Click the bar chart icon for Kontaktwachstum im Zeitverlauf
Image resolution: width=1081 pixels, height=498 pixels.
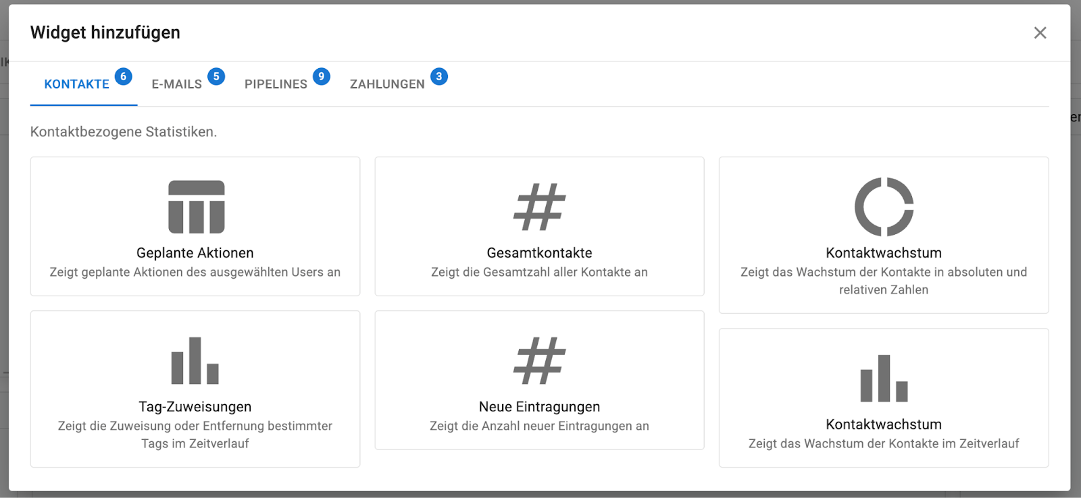tap(884, 378)
